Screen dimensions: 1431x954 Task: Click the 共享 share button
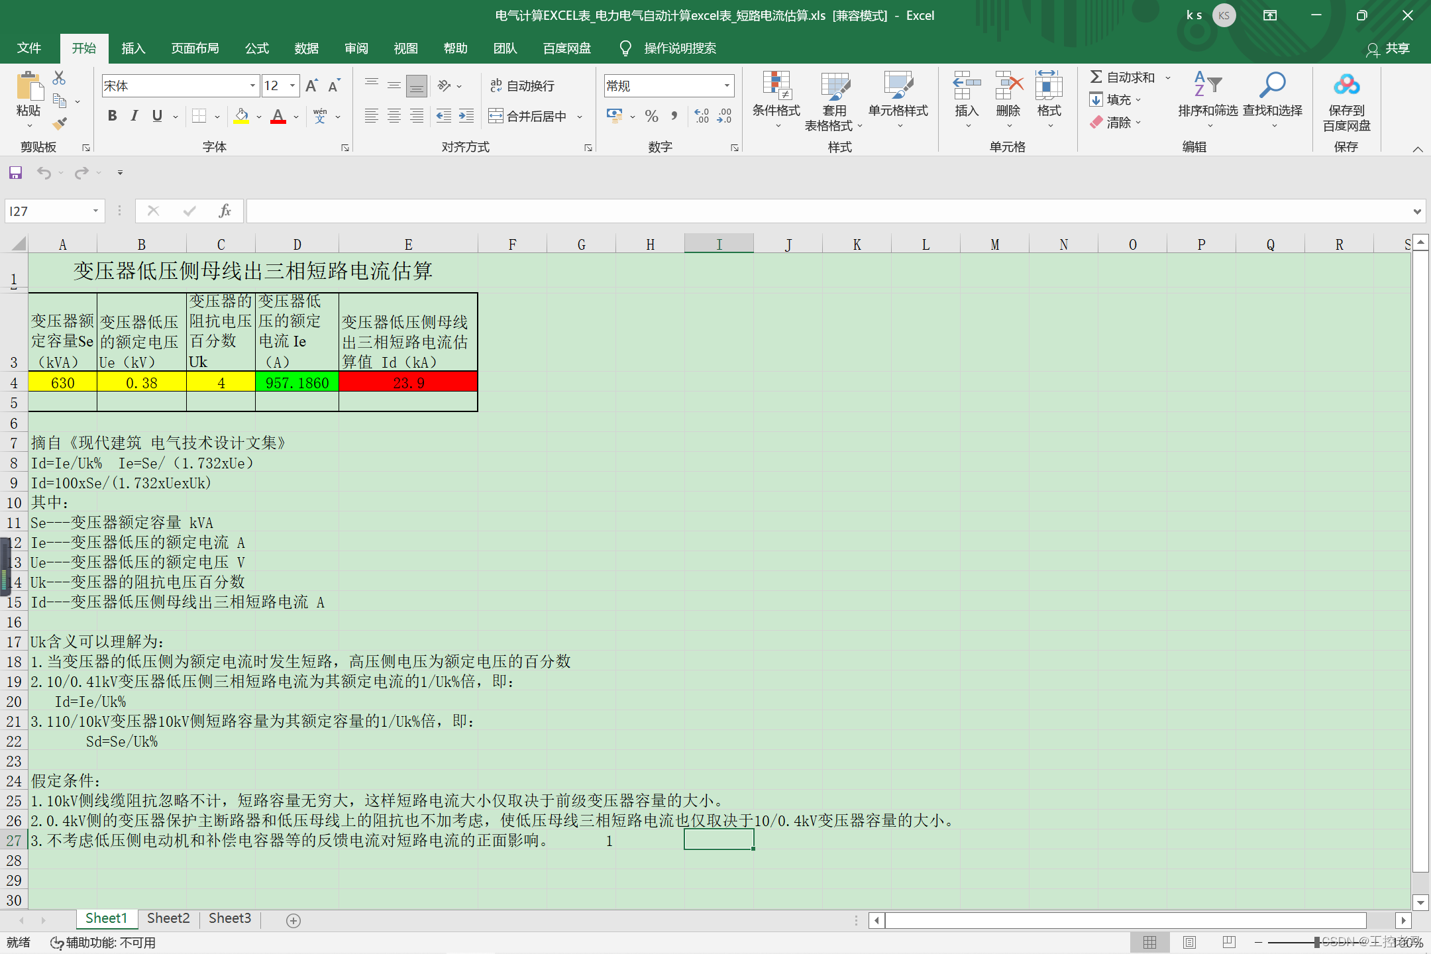(1389, 48)
